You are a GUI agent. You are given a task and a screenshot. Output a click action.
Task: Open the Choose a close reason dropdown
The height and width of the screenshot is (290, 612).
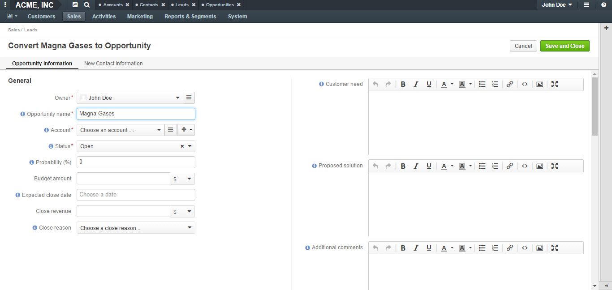tap(136, 228)
